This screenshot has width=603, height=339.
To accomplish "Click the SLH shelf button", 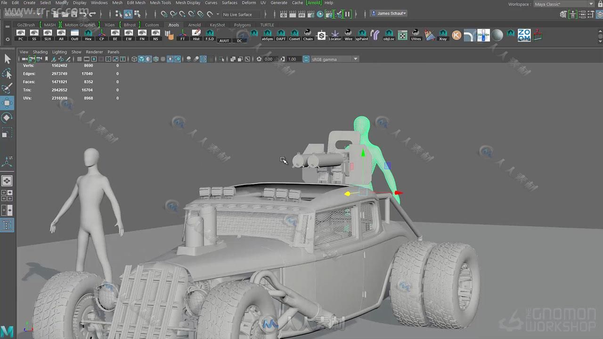I will [x=48, y=35].
